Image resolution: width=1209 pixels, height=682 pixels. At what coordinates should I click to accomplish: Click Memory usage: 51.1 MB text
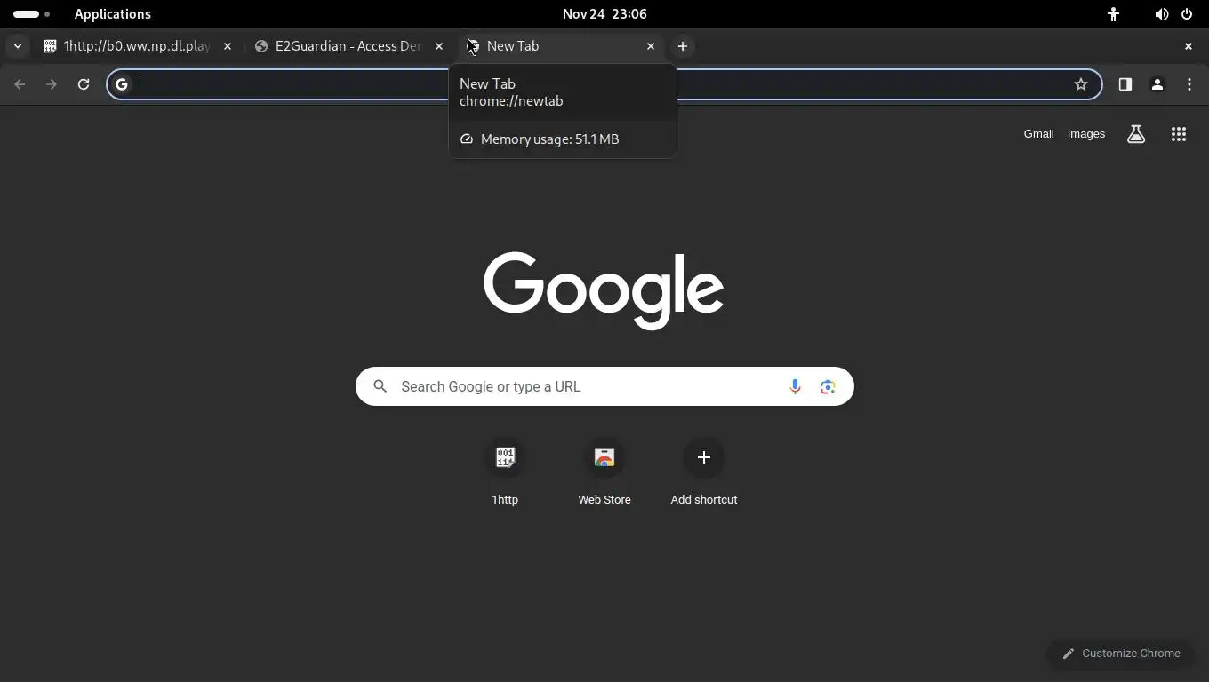(549, 139)
